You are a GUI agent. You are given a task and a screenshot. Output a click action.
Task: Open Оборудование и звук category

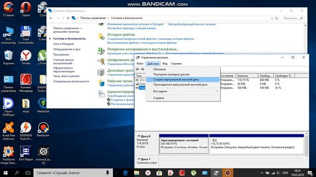(x=67, y=49)
